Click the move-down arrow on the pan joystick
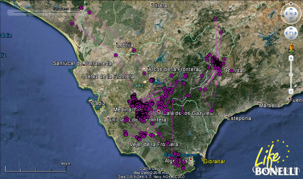This screenshot has width=303, height=179. (291, 38)
